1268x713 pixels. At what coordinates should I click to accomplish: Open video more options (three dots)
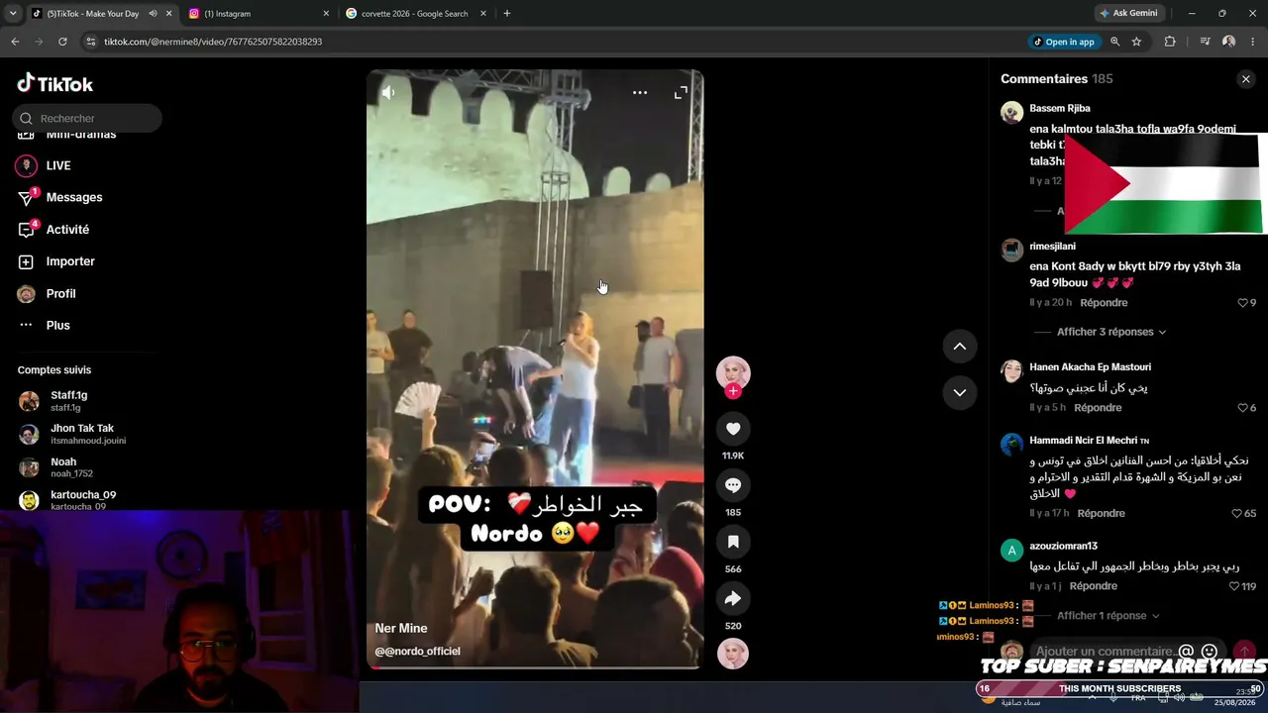pos(640,92)
